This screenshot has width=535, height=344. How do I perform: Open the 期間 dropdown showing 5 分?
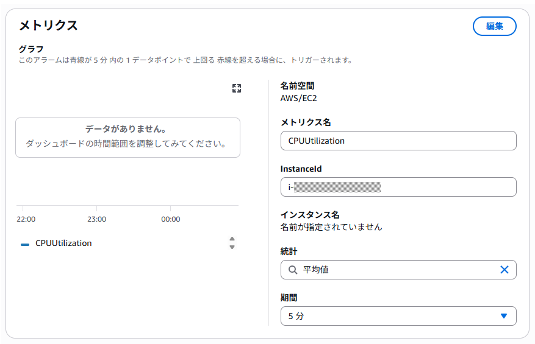tap(398, 316)
